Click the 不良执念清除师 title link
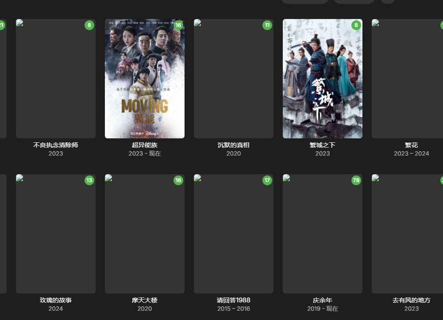This screenshot has width=443, height=320. pos(56,145)
